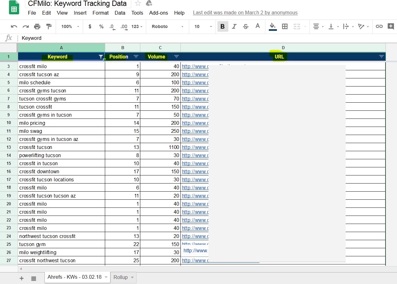Screen dimensions: 397x284
Task: Toggle bold formatting
Action: [x=223, y=26]
